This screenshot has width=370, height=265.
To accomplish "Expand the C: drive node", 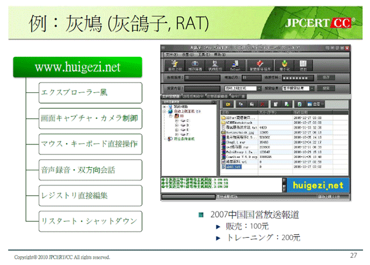I will tap(177, 121).
